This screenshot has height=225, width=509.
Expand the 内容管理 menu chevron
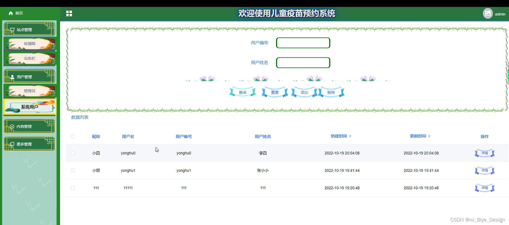(48, 126)
